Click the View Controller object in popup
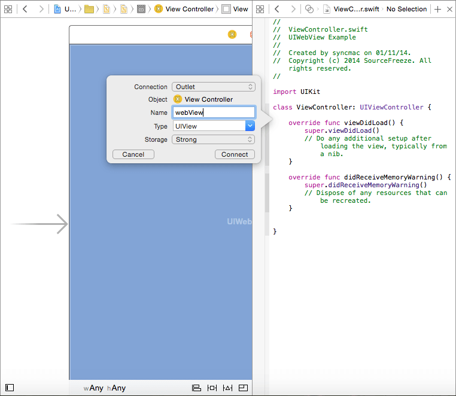The image size is (456, 396). click(203, 99)
